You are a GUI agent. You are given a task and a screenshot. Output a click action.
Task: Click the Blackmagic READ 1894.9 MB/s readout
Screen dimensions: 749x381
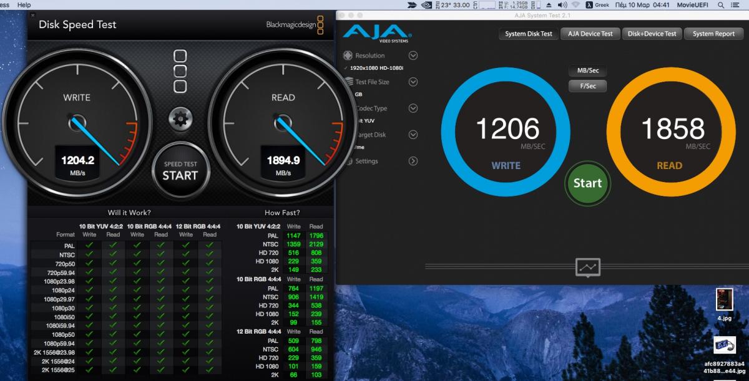click(283, 164)
